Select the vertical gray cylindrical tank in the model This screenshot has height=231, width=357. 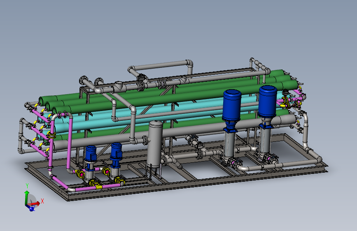(155, 144)
